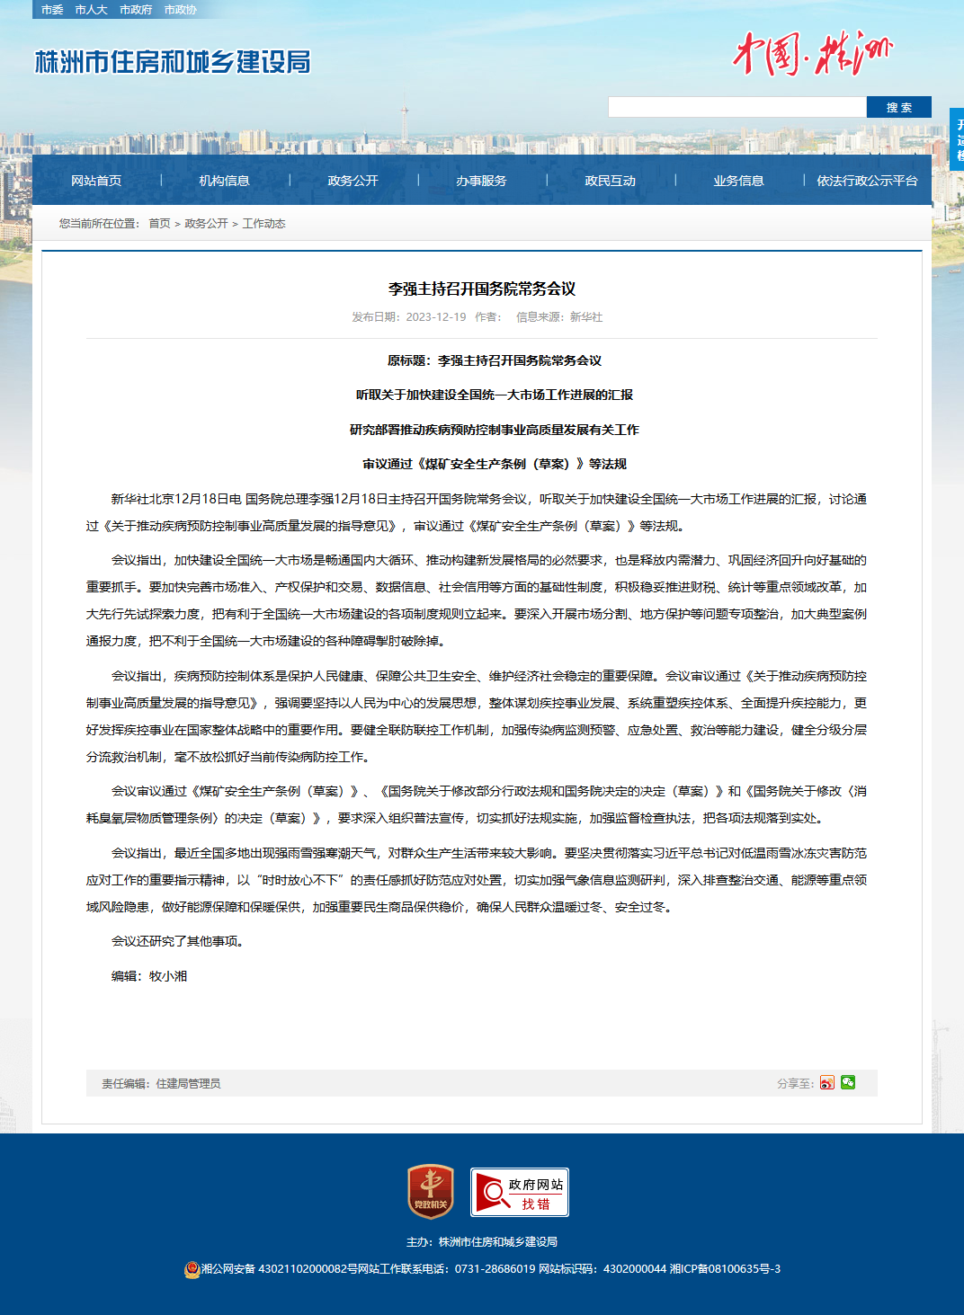Open the 政民互动 navigation item
The width and height of the screenshot is (964, 1315).
(x=611, y=181)
